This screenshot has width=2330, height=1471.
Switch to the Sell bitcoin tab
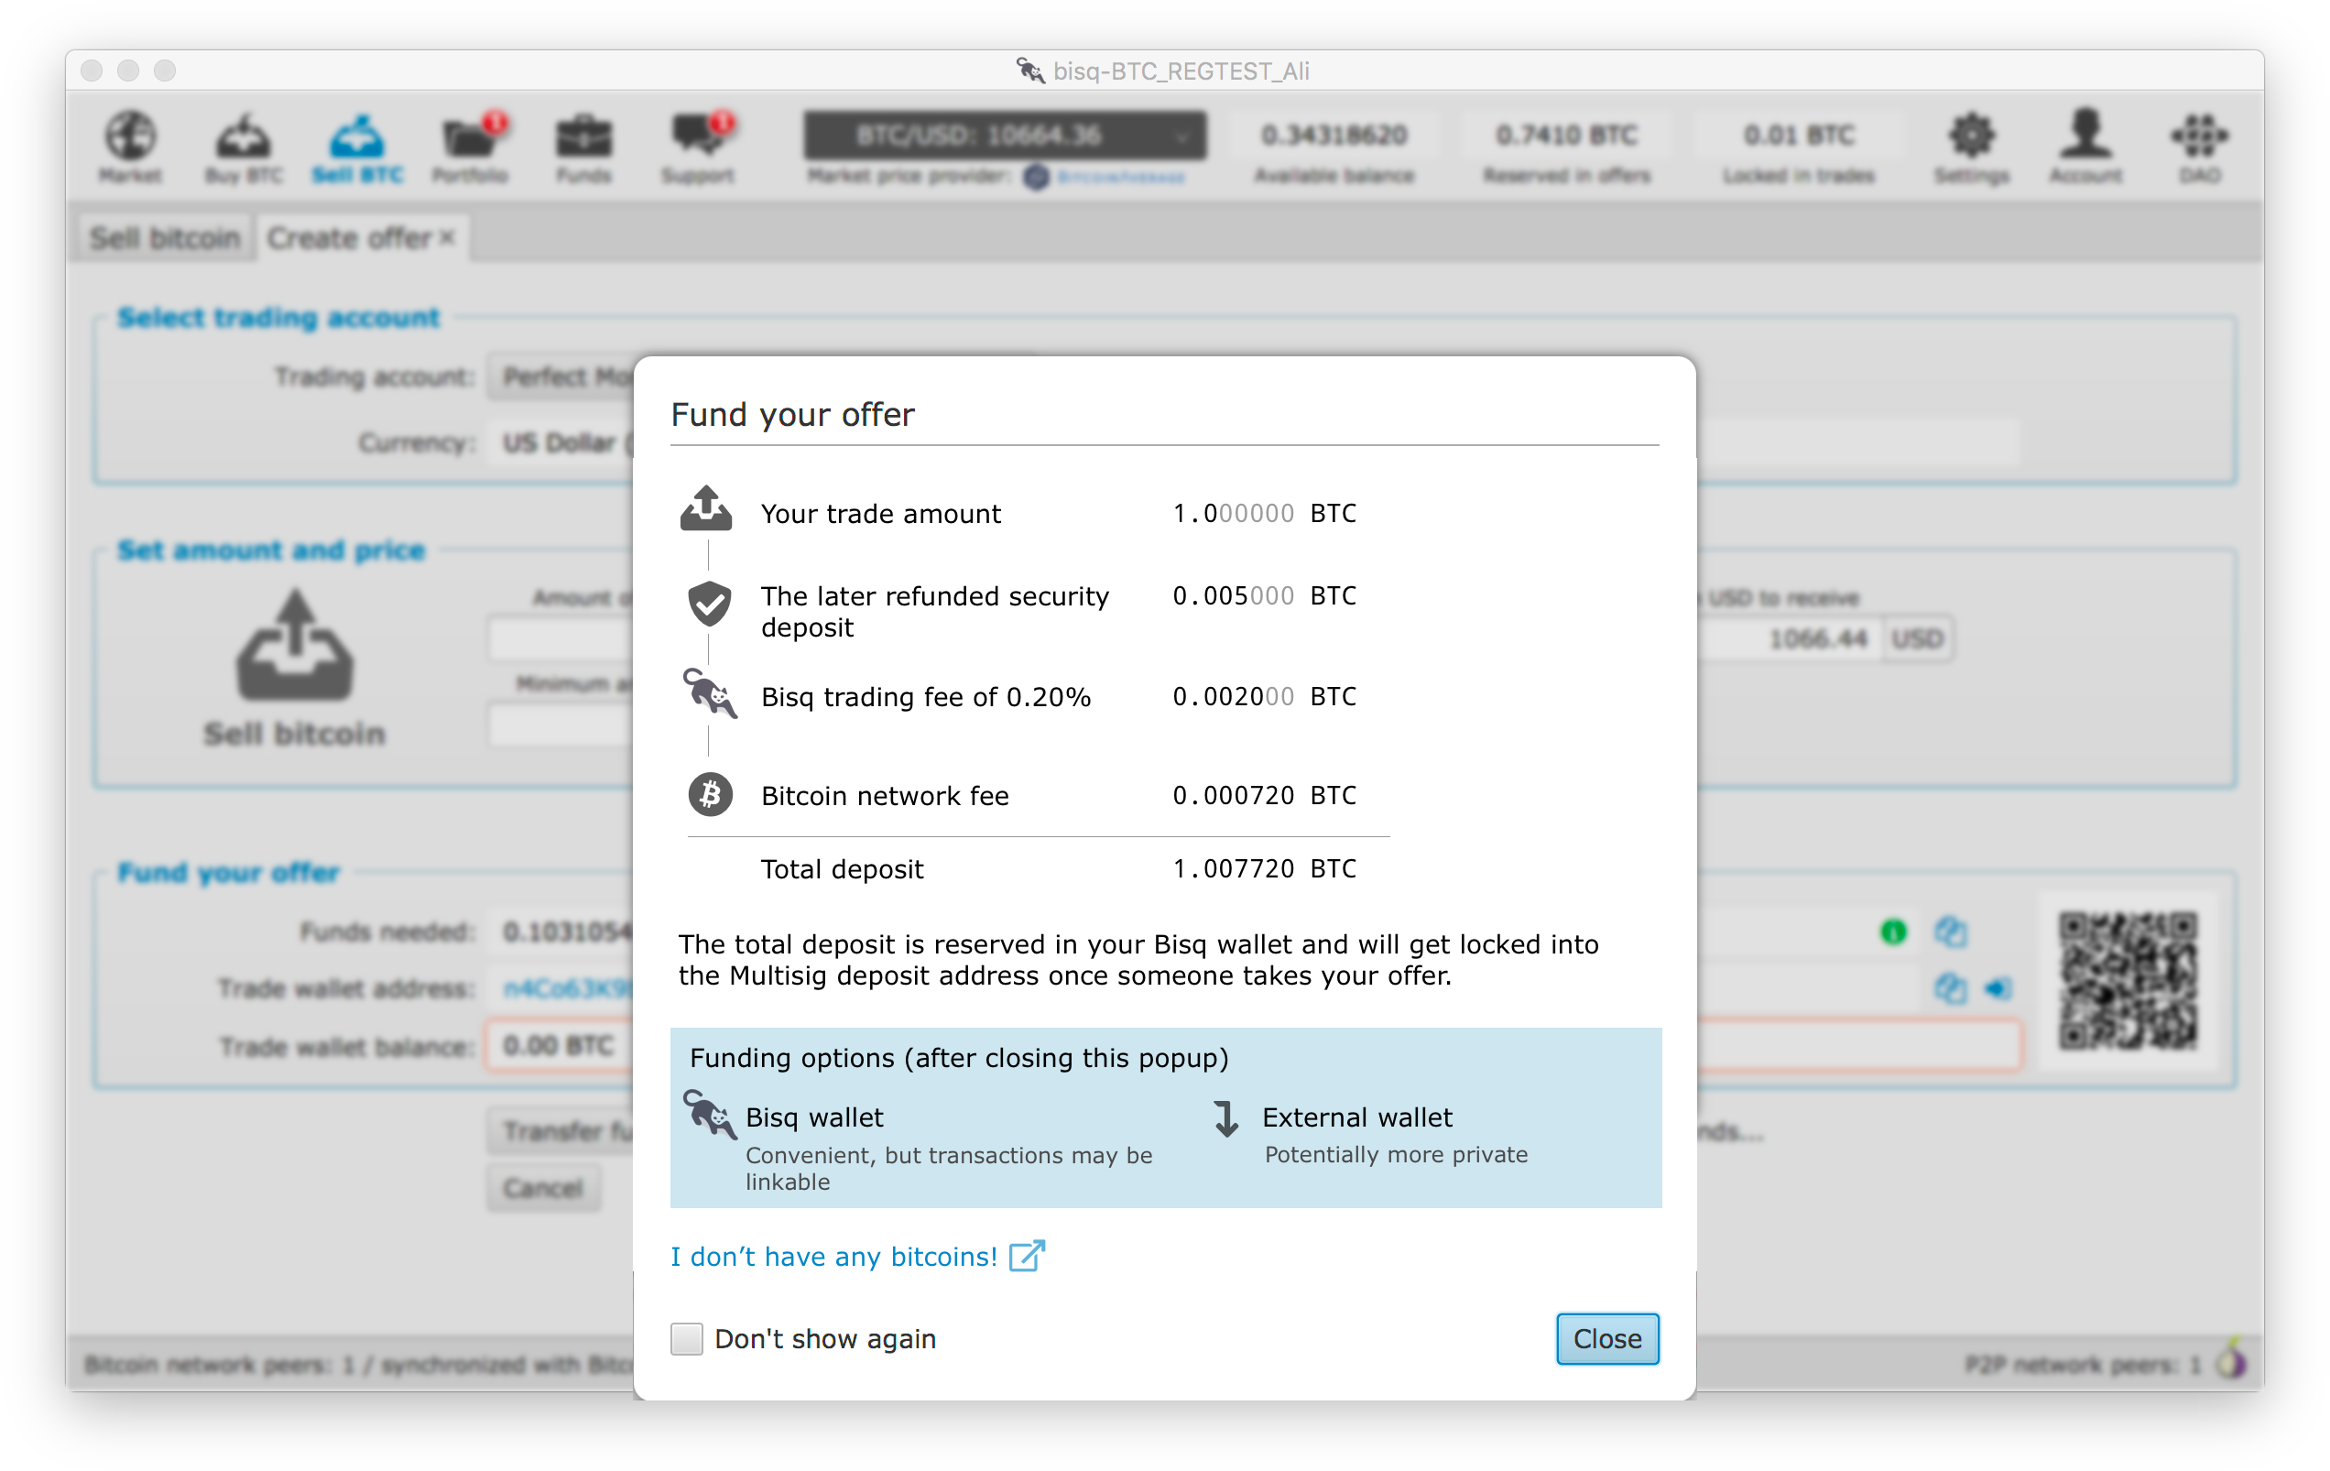point(165,237)
